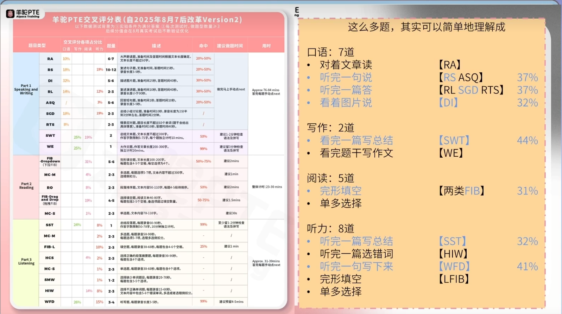This screenshot has width=562, height=314.
Task: Click the blue 听完一句说 bullet text
Action: (x=346, y=78)
